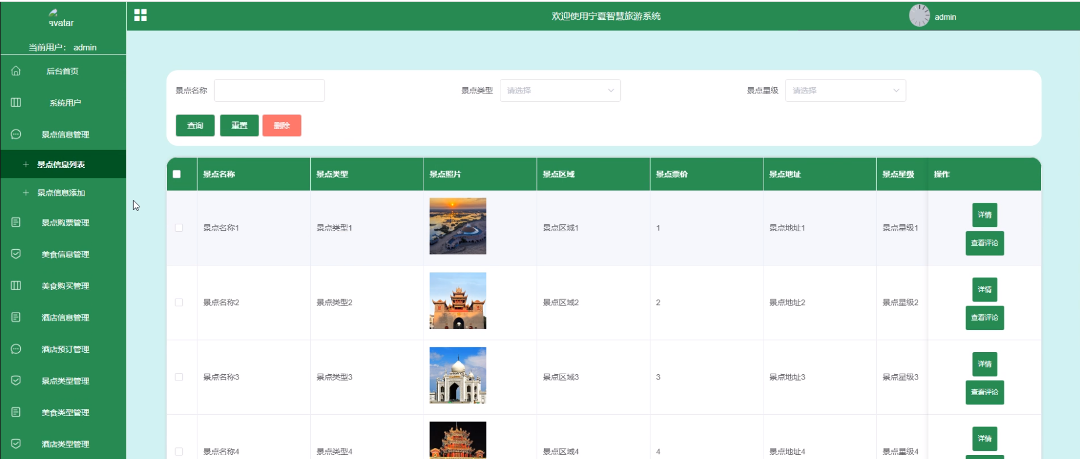The height and width of the screenshot is (459, 1080).
Task: Collapse 景点信息管理 menu
Action: [63, 134]
